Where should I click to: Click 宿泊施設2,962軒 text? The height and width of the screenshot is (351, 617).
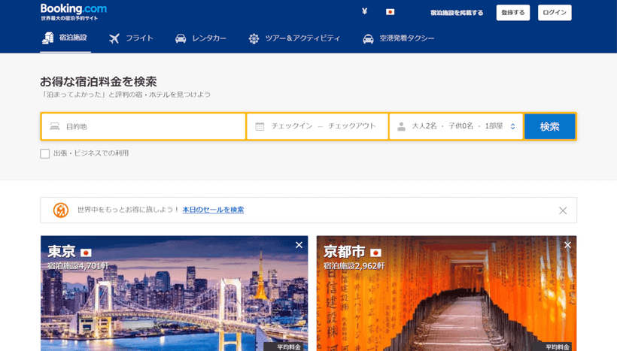(354, 266)
